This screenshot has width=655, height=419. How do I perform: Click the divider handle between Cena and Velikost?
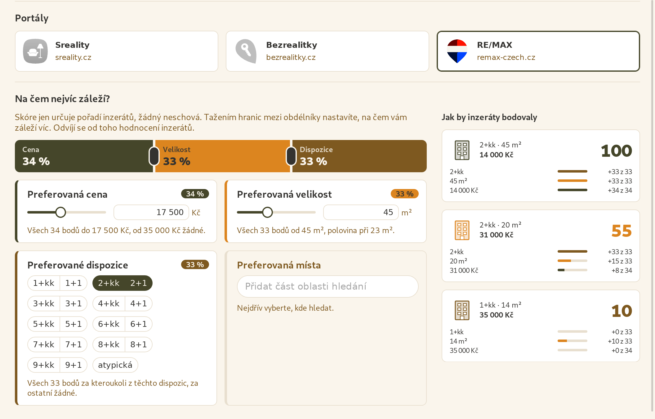[x=154, y=156]
